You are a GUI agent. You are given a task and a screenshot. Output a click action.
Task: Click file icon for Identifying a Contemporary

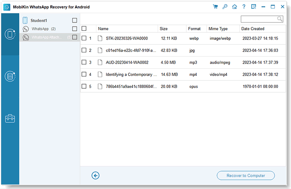tap(100, 75)
